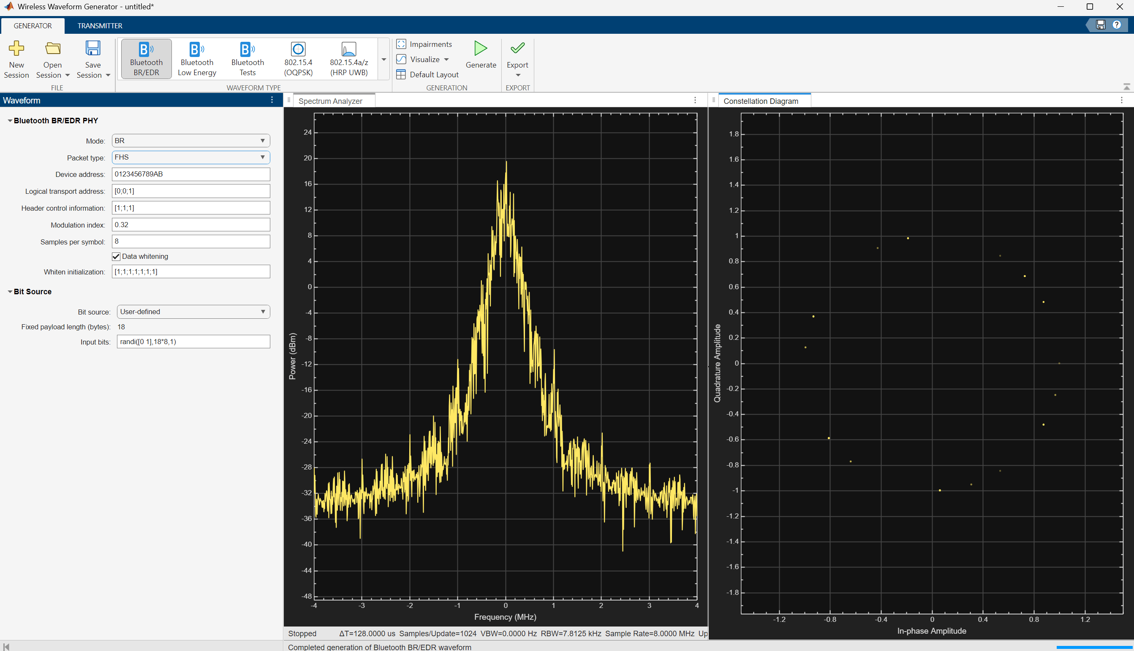Select Bluetooth BR/EDR waveform type
The height and width of the screenshot is (651, 1134).
(146, 59)
